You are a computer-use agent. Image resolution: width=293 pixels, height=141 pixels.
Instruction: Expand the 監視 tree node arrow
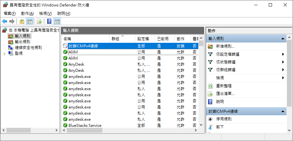click(5, 54)
